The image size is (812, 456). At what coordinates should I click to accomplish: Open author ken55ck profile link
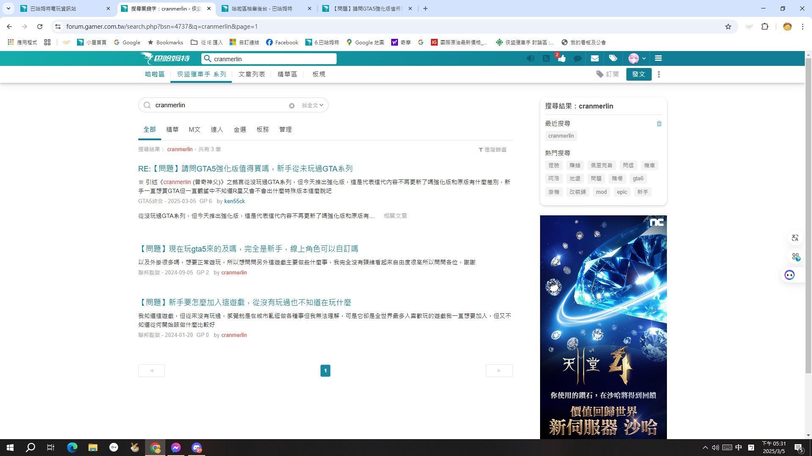pyautogui.click(x=234, y=201)
